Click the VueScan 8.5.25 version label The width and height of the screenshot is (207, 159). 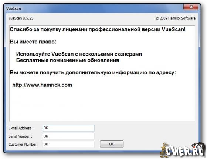pyautogui.click(x=21, y=18)
